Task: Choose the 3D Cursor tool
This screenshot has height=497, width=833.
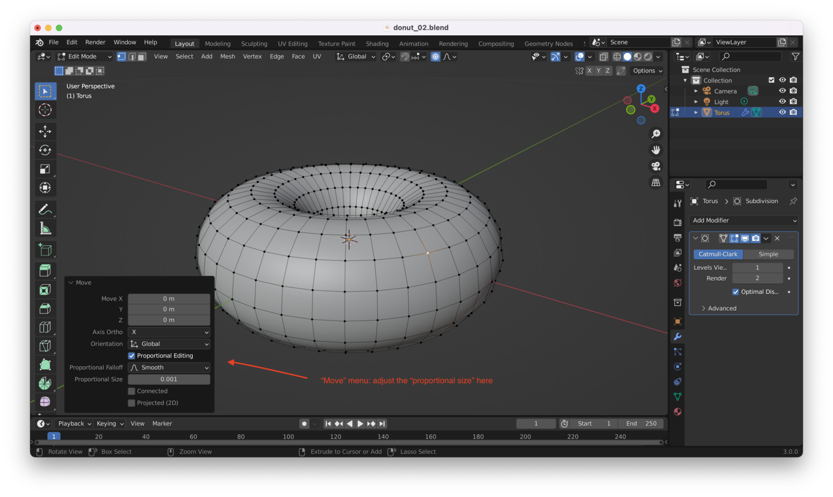Action: coord(45,110)
